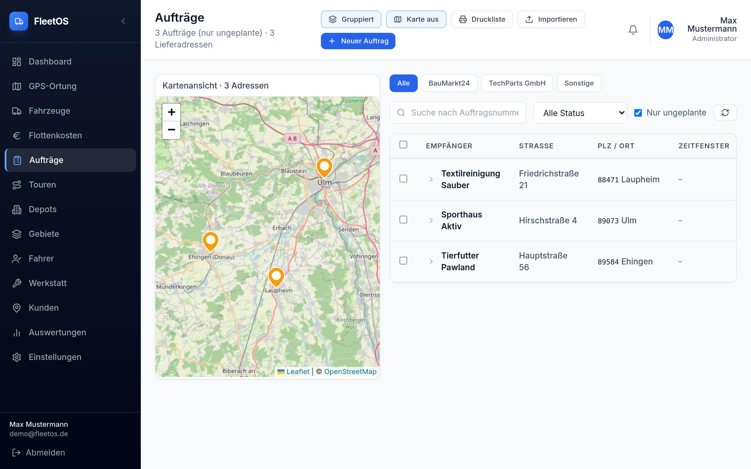Viewport: 751px width, 469px height.
Task: Click the Empfänger column header
Action: pos(449,146)
